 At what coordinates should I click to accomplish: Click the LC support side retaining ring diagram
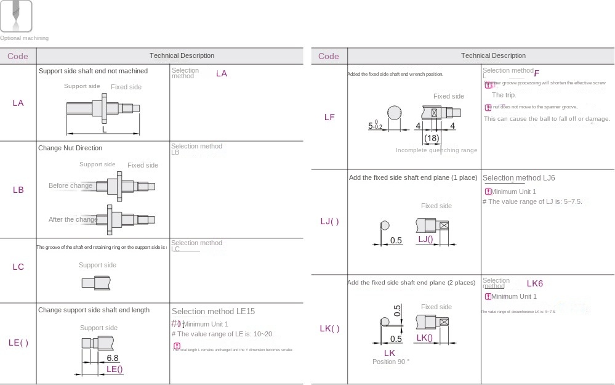pyautogui.click(x=97, y=283)
